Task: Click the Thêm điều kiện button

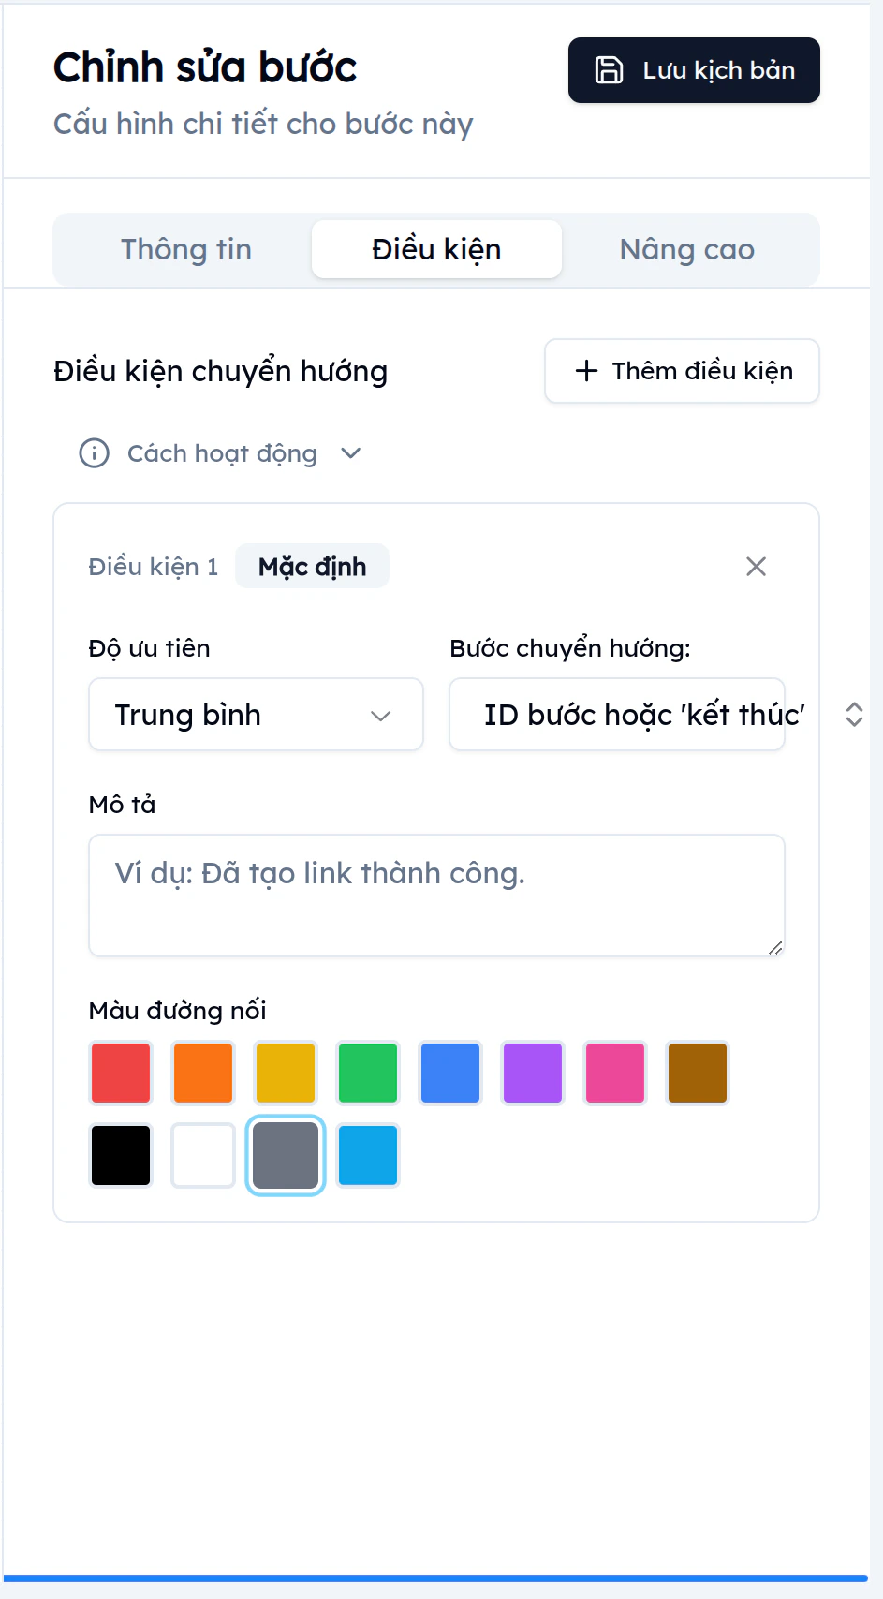Action: tap(682, 371)
